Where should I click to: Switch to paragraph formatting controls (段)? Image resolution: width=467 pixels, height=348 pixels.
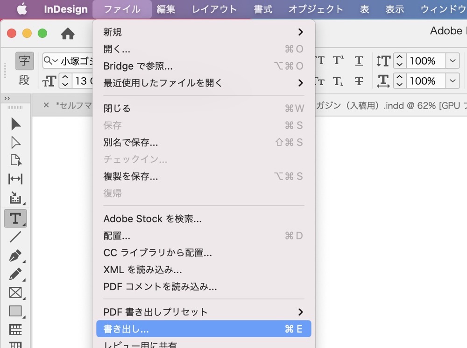pyautogui.click(x=24, y=80)
